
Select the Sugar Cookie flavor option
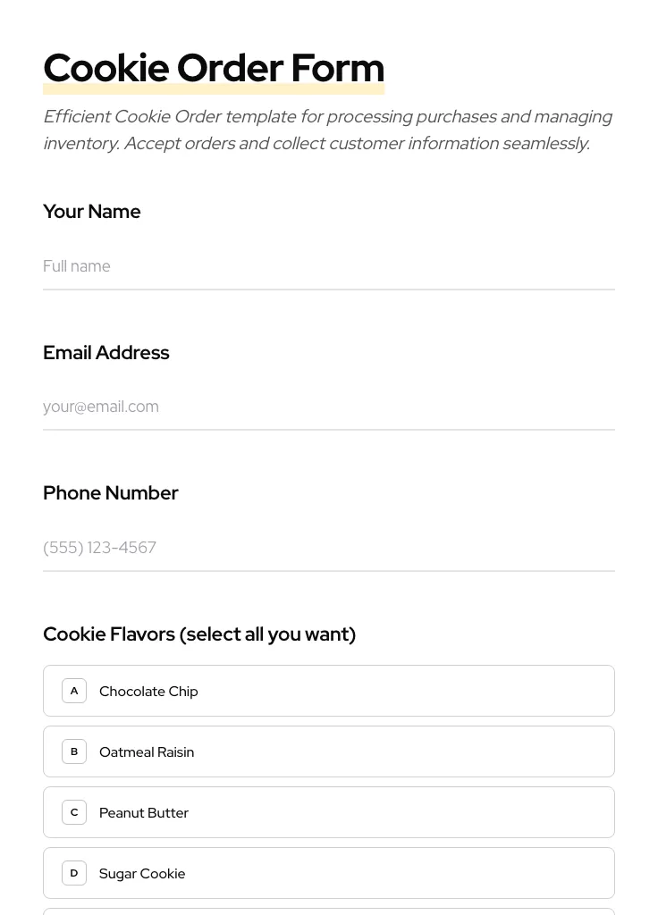click(329, 873)
